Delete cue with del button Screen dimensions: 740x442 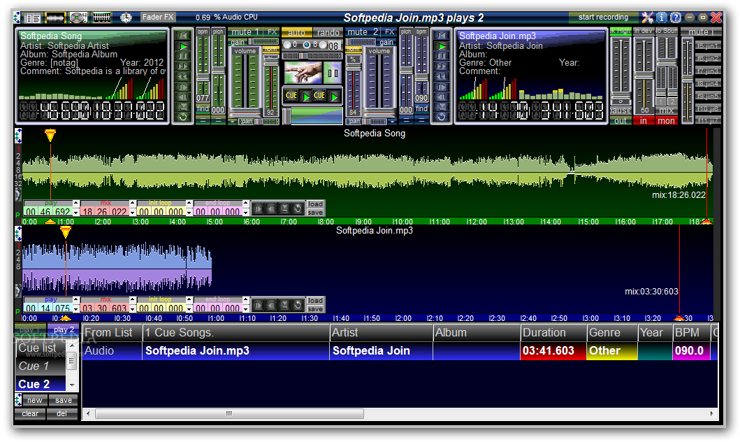(x=61, y=413)
